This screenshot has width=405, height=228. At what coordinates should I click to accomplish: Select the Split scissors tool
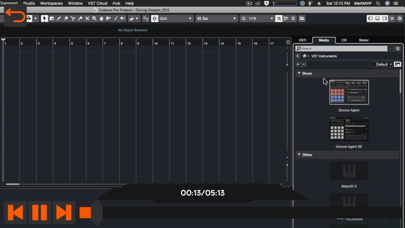point(73,18)
